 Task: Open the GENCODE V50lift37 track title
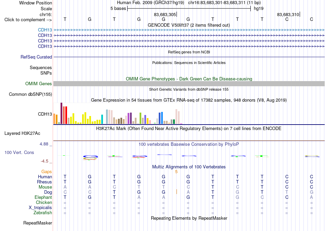click(x=188, y=25)
